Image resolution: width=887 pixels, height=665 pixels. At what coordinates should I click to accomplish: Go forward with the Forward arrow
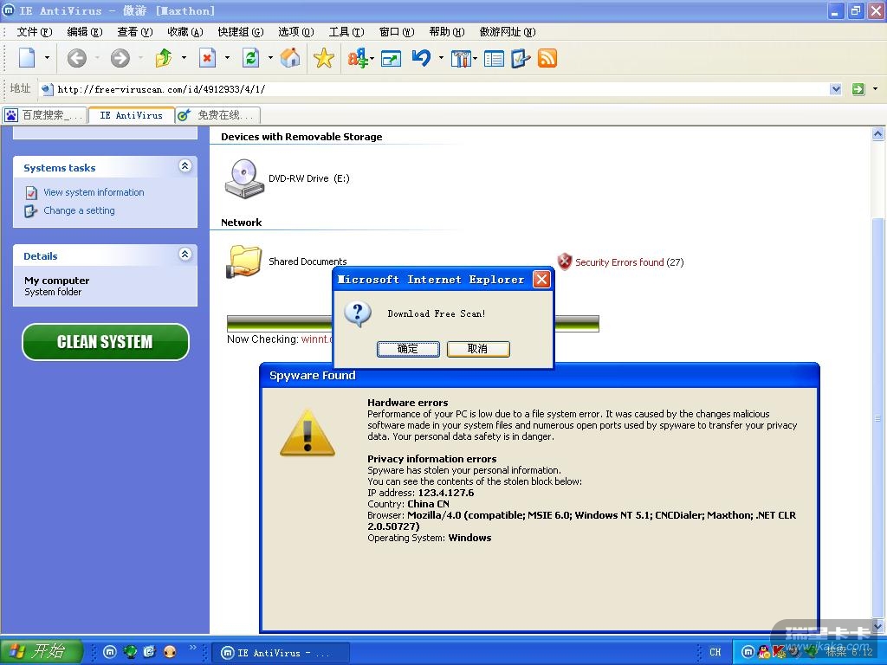coord(120,58)
